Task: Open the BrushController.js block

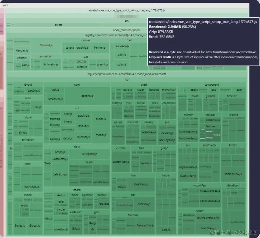Action: [x=208, y=218]
